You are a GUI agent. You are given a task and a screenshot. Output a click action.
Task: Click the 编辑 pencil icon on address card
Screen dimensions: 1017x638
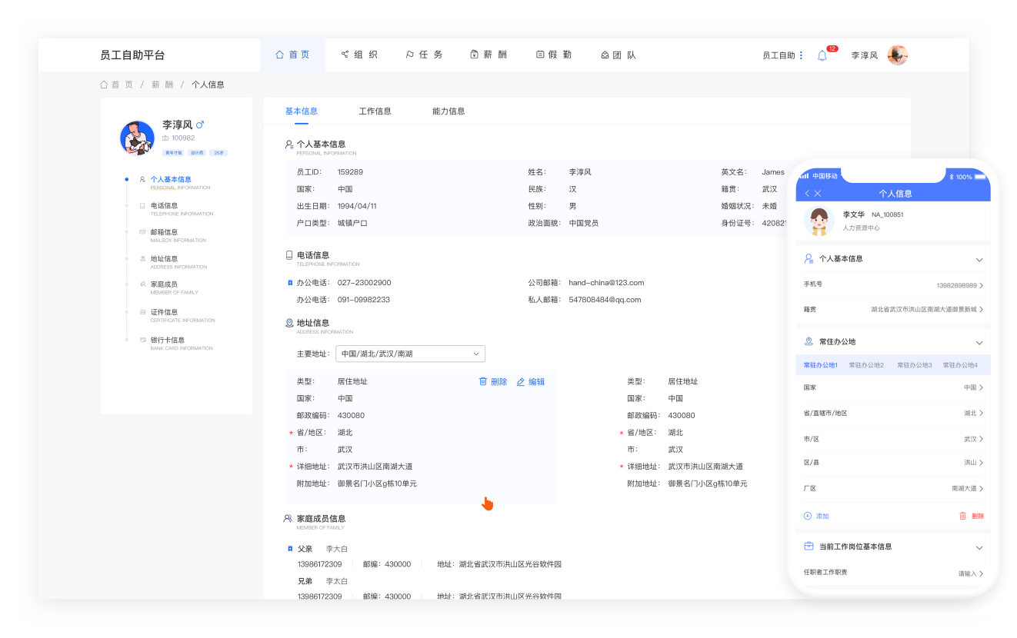521,381
